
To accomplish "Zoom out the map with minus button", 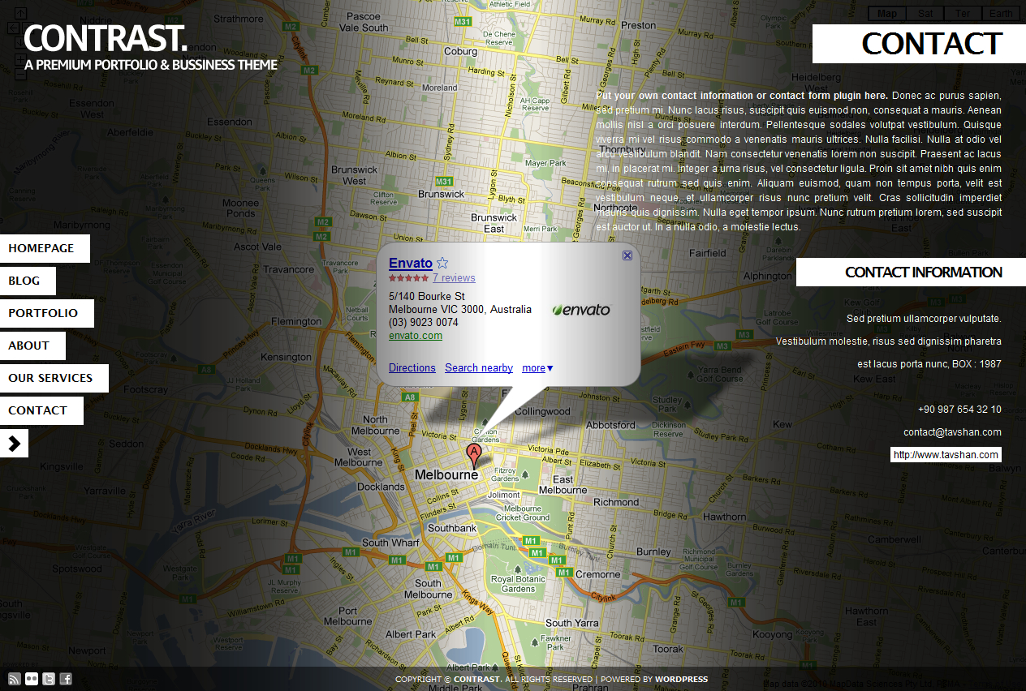I will [21, 75].
